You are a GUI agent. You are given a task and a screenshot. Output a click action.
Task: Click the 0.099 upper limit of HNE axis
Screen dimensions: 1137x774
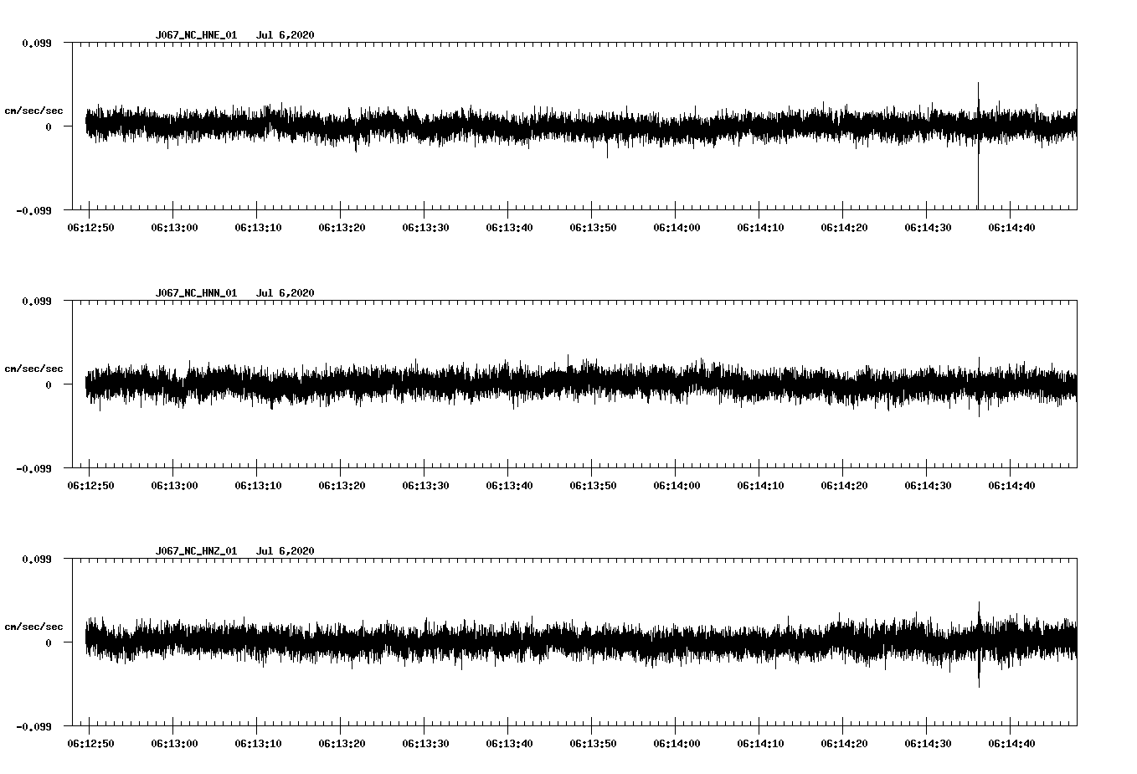(x=36, y=43)
